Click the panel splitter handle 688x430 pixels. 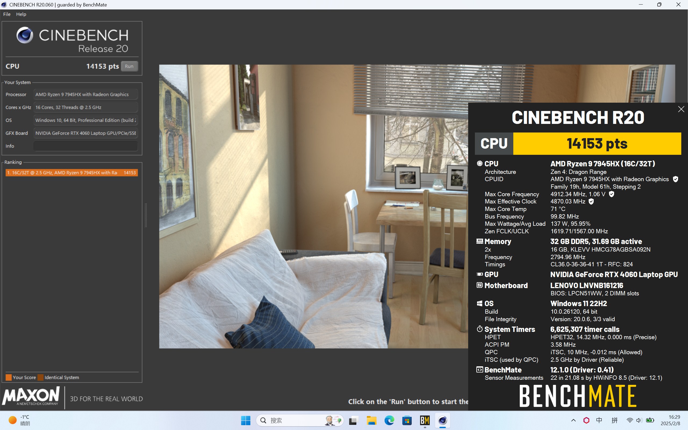click(146, 215)
